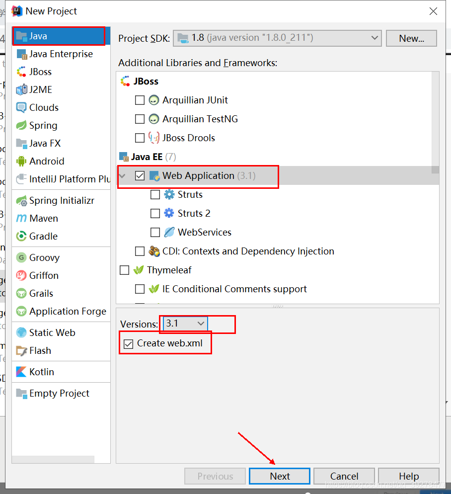Image resolution: width=451 pixels, height=494 pixels.
Task: Check the CDI Contexts and Dependency Injection box
Action: [140, 251]
